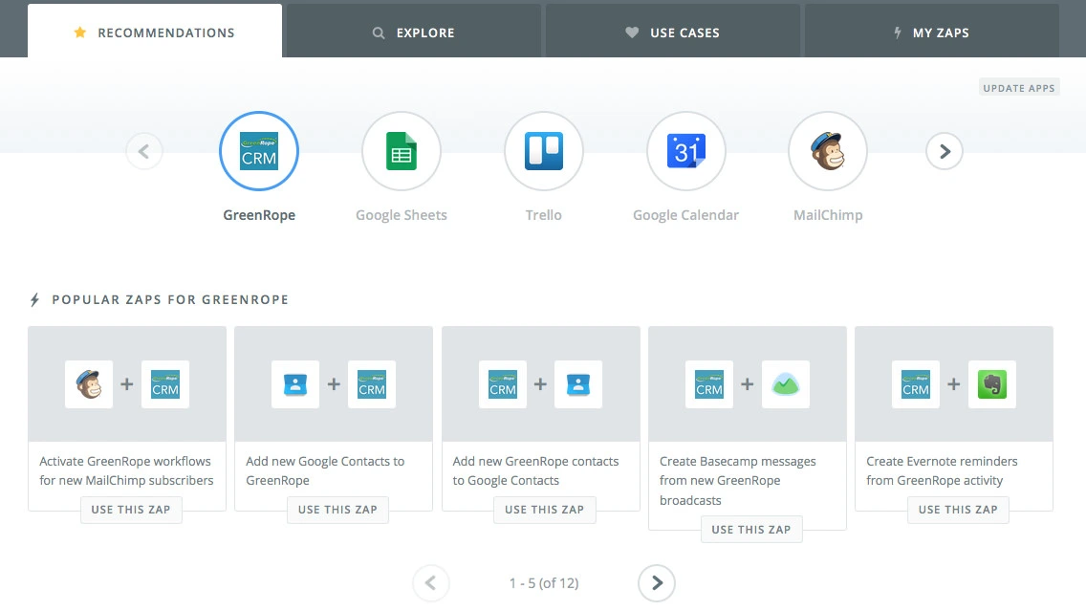Click the heart icon on Use Cases tab
Image resolution: width=1086 pixels, height=611 pixels.
(x=632, y=32)
